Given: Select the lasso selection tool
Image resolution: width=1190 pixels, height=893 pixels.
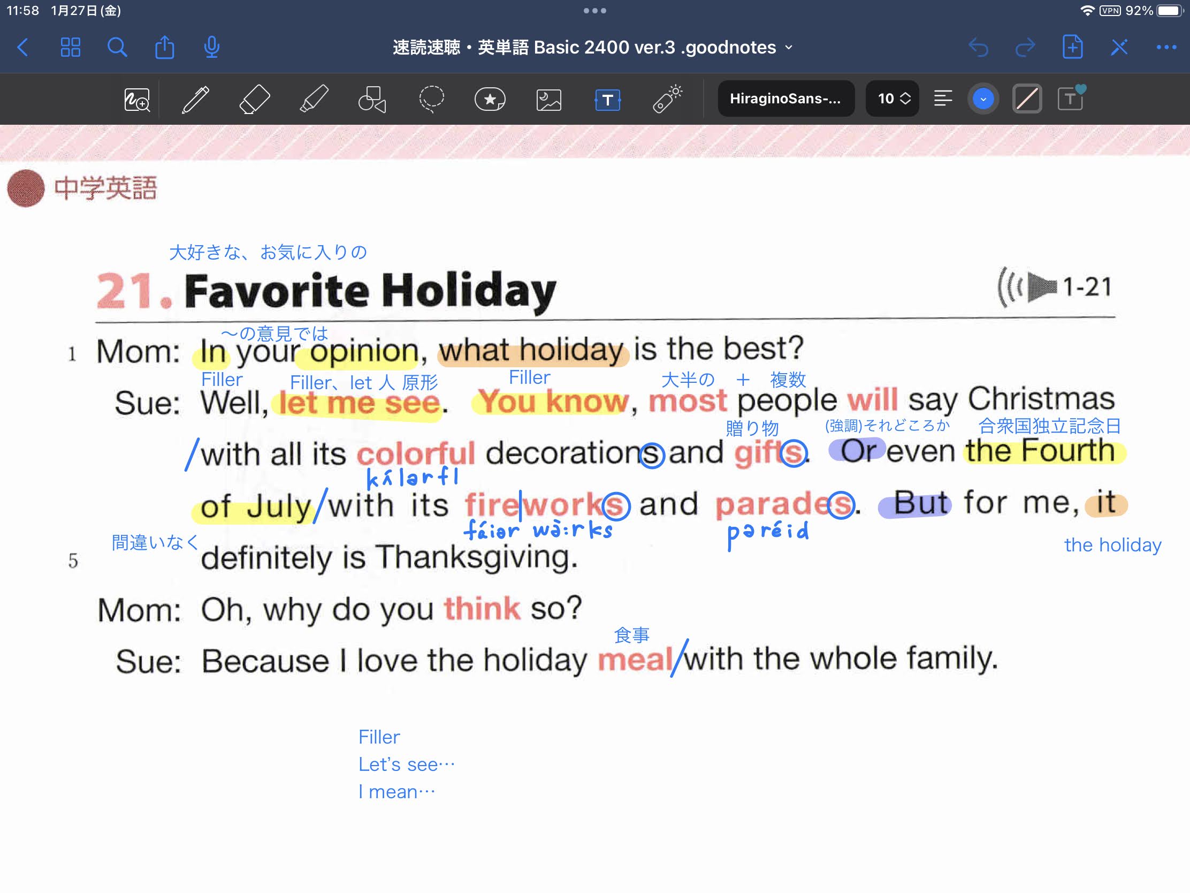Looking at the screenshot, I should click(431, 99).
